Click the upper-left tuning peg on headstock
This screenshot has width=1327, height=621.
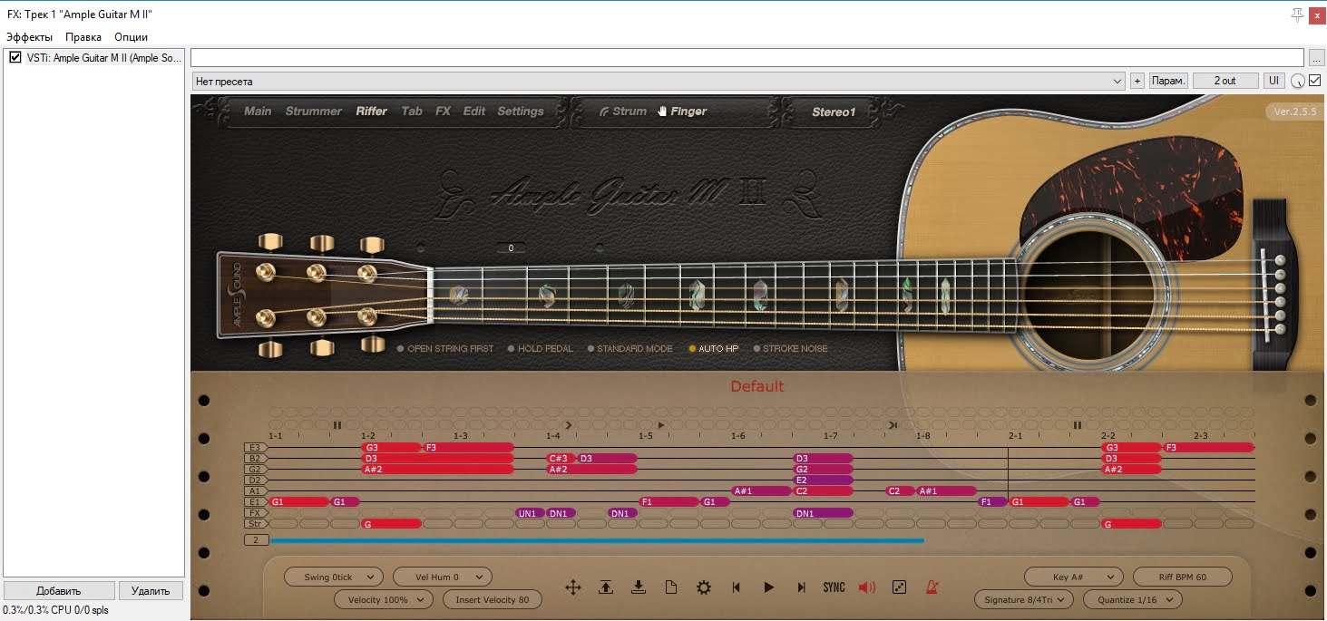(270, 243)
